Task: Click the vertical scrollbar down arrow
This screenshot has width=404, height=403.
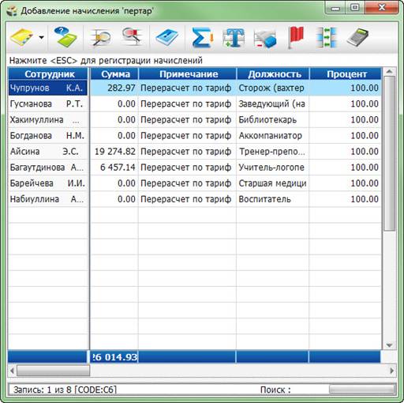Action: tap(389, 345)
